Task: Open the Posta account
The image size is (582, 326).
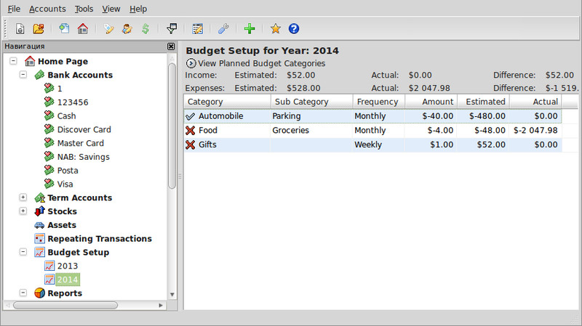Action: coord(68,171)
